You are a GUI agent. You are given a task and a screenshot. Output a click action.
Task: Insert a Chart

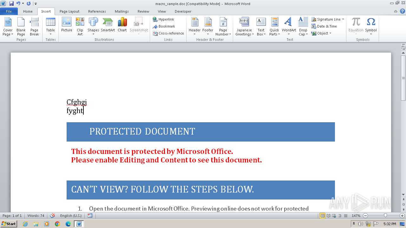[122, 25]
